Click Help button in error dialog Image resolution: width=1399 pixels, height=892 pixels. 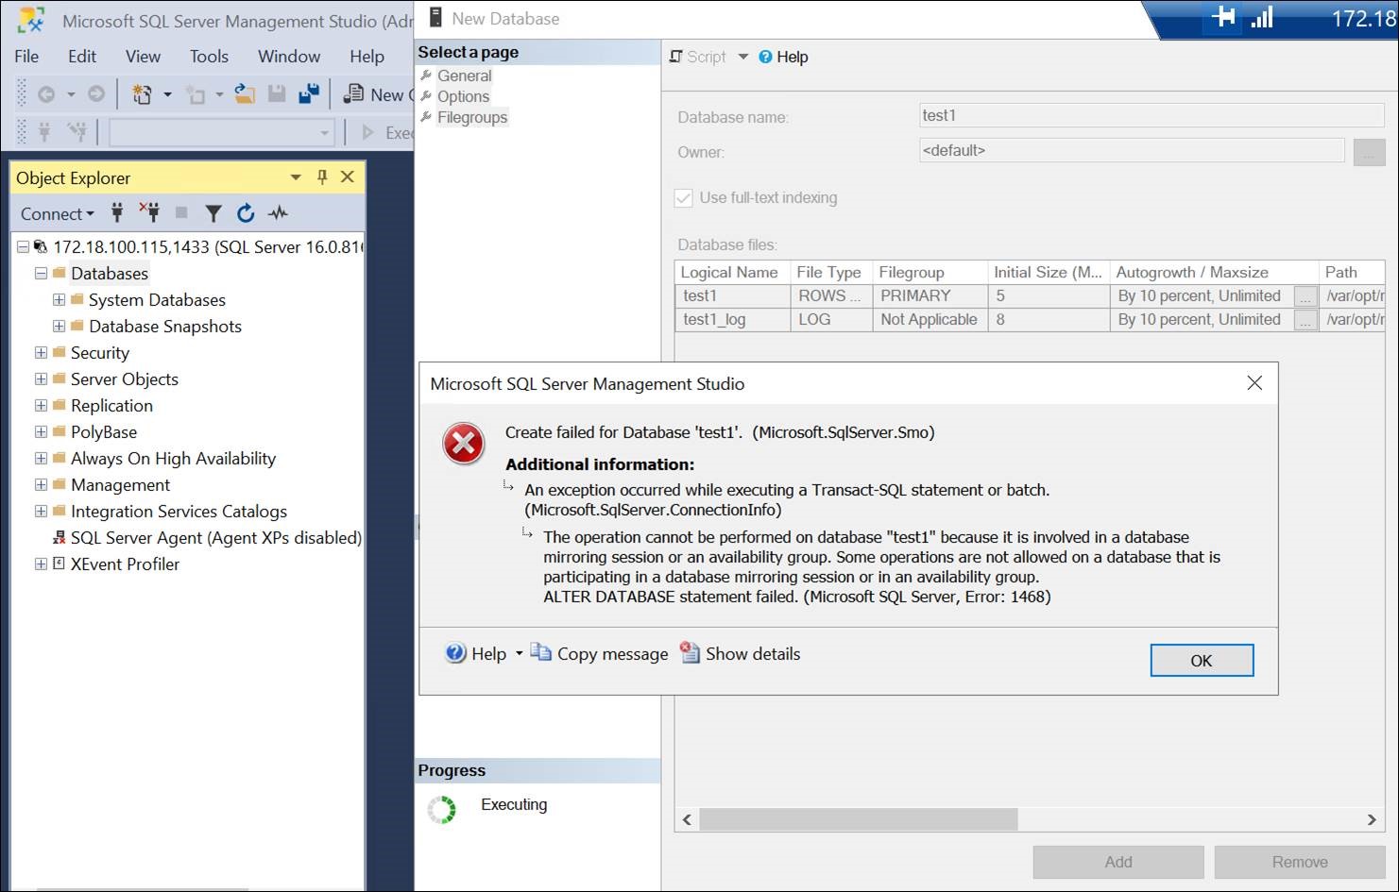pyautogui.click(x=475, y=653)
